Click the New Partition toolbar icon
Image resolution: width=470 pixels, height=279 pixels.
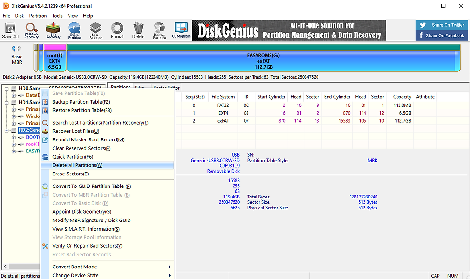click(x=95, y=30)
